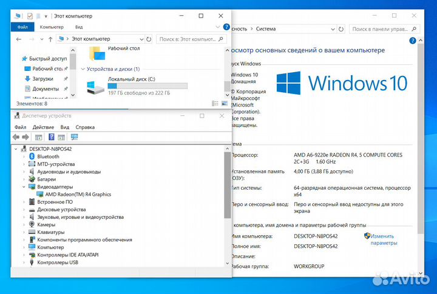Click the Батареи battery icon

coord(32,179)
